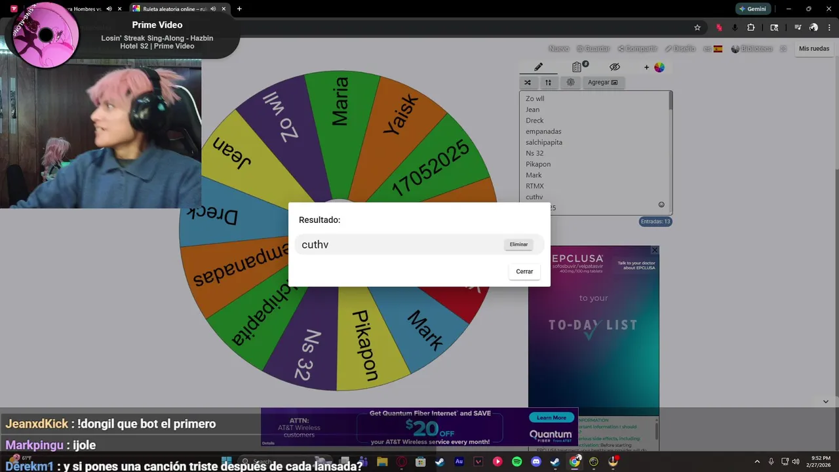The image size is (839, 472).
Task: Add a new wheel with the plus color-wheel button
Action: [654, 67]
